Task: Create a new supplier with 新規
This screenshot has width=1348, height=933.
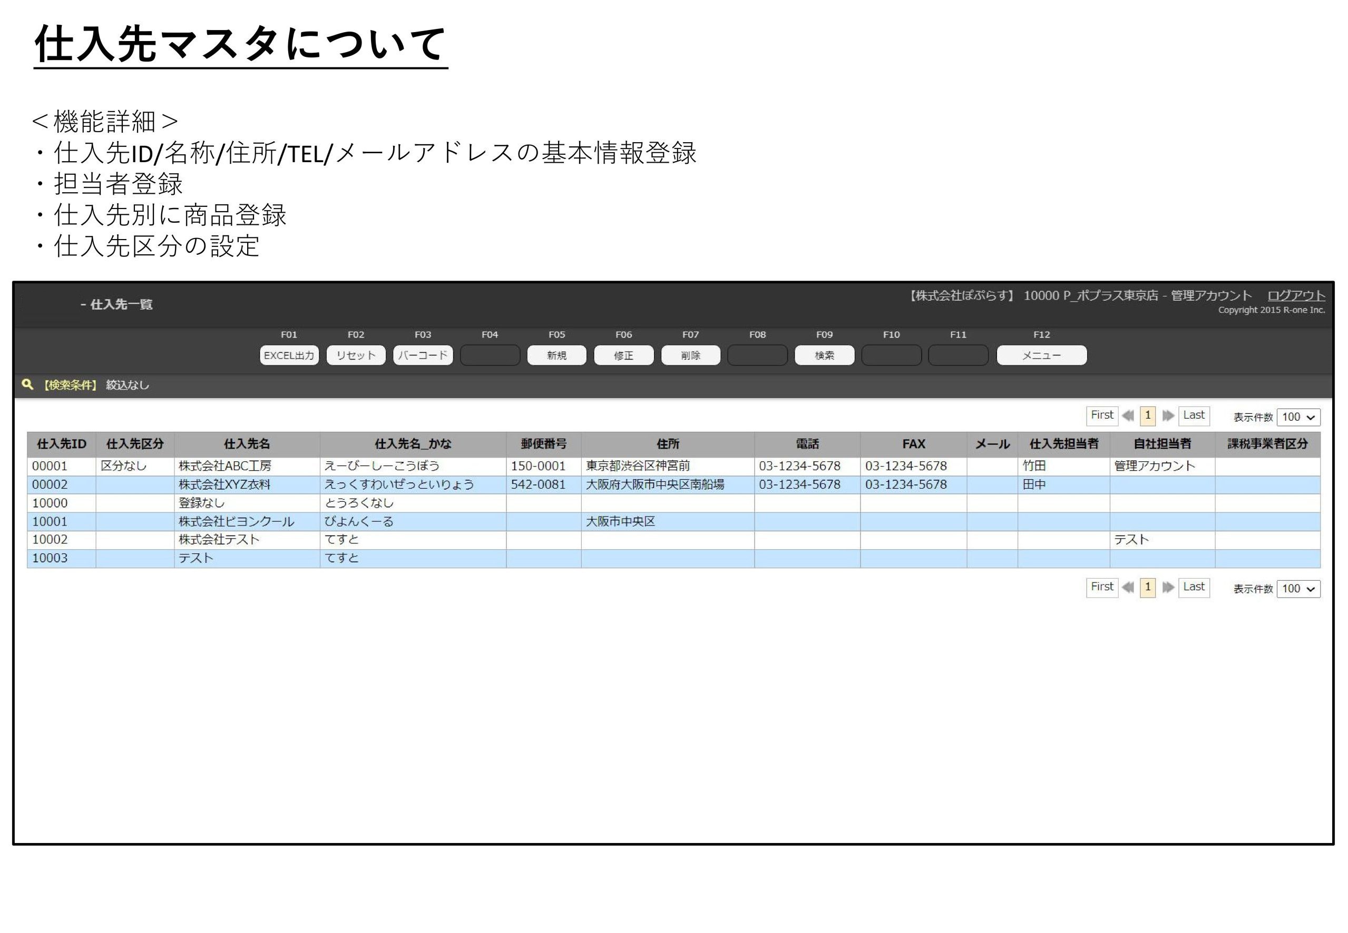Action: 556,355
